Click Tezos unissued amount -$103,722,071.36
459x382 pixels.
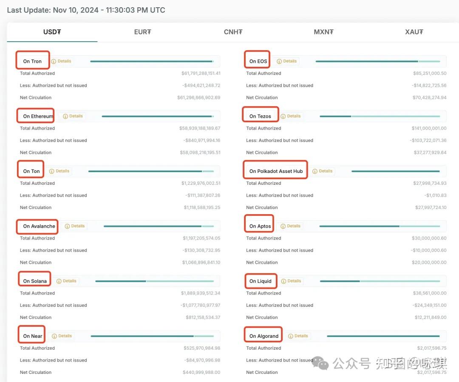(x=428, y=141)
